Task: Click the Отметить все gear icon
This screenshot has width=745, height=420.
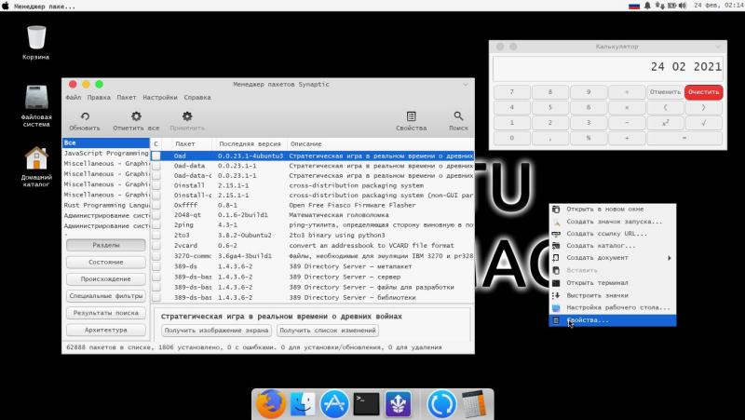Action: click(136, 116)
